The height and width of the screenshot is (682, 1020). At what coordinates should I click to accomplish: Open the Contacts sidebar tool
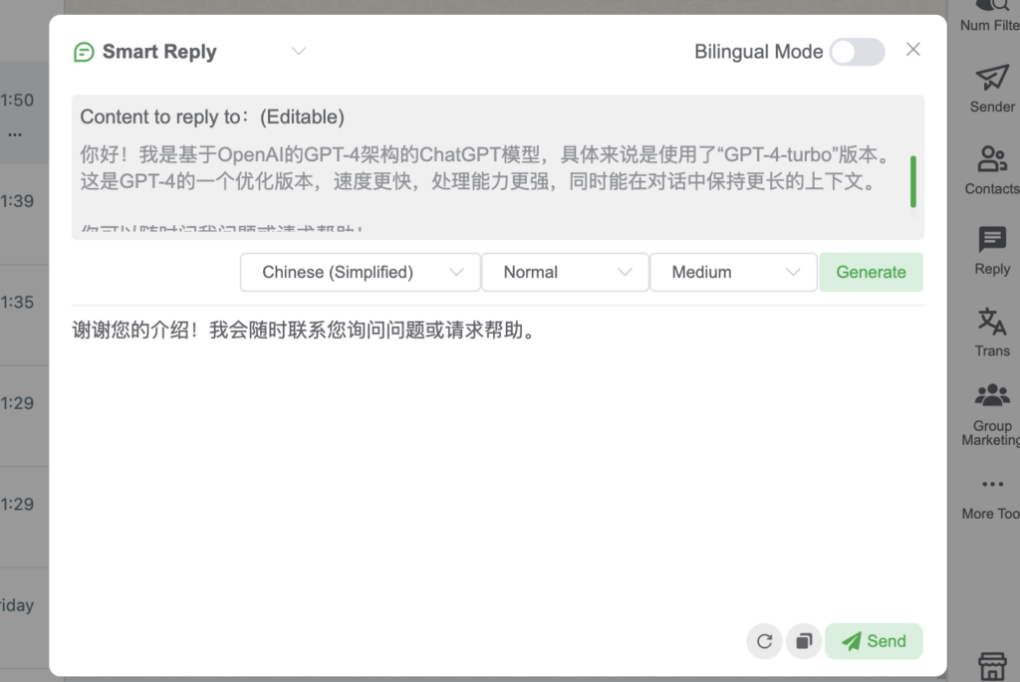pos(992,170)
